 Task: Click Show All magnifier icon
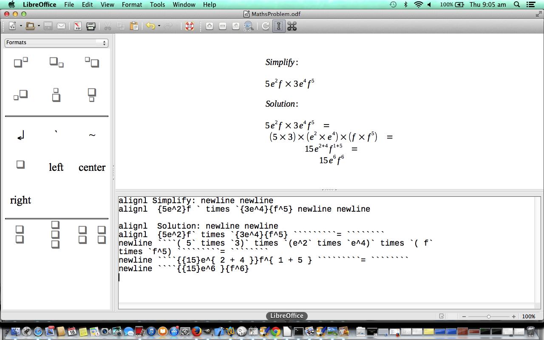point(249,26)
